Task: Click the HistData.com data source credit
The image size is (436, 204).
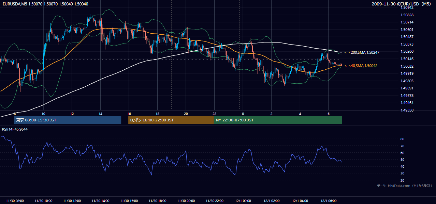Action: coord(405,186)
